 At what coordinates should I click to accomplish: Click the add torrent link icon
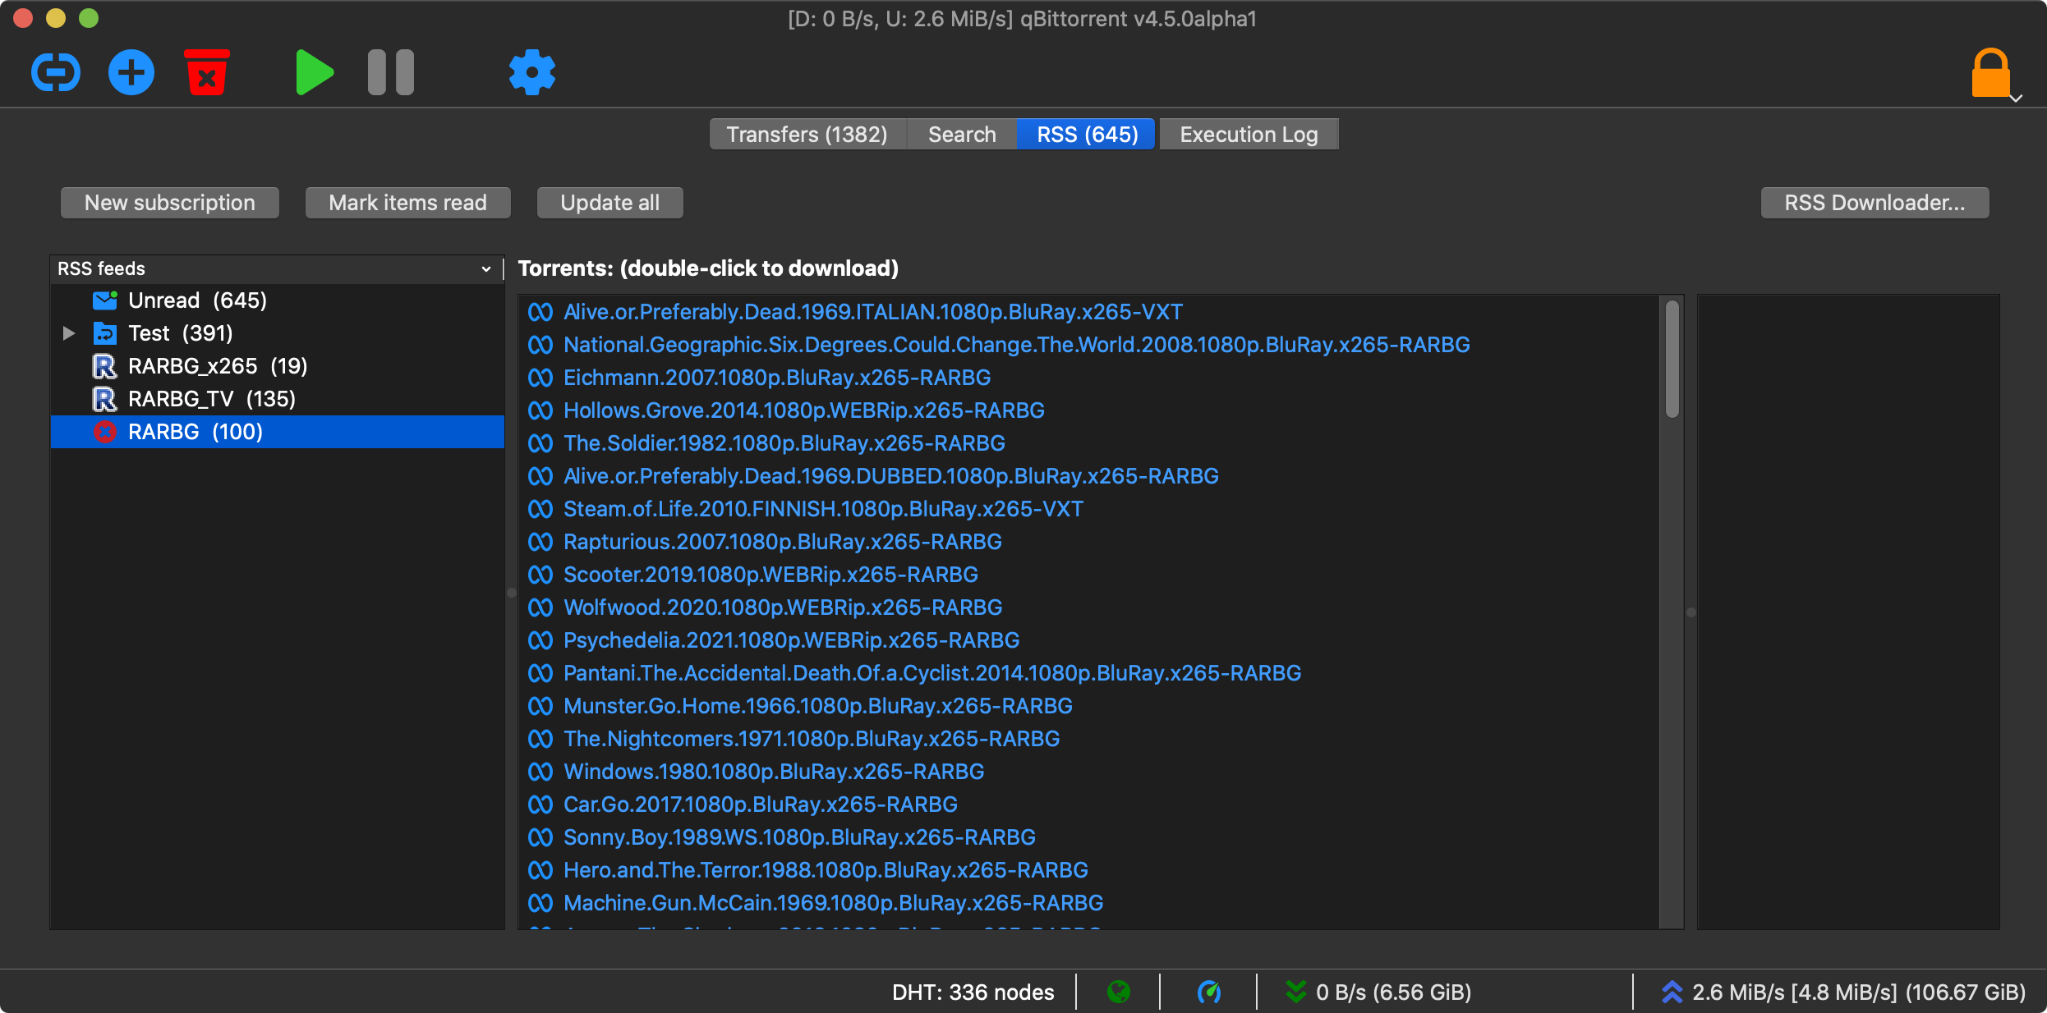click(54, 72)
